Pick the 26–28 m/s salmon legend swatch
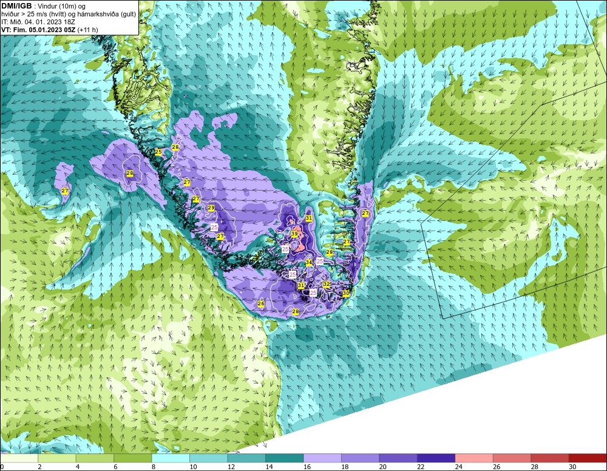The width and height of the screenshot is (607, 471). pos(512,458)
